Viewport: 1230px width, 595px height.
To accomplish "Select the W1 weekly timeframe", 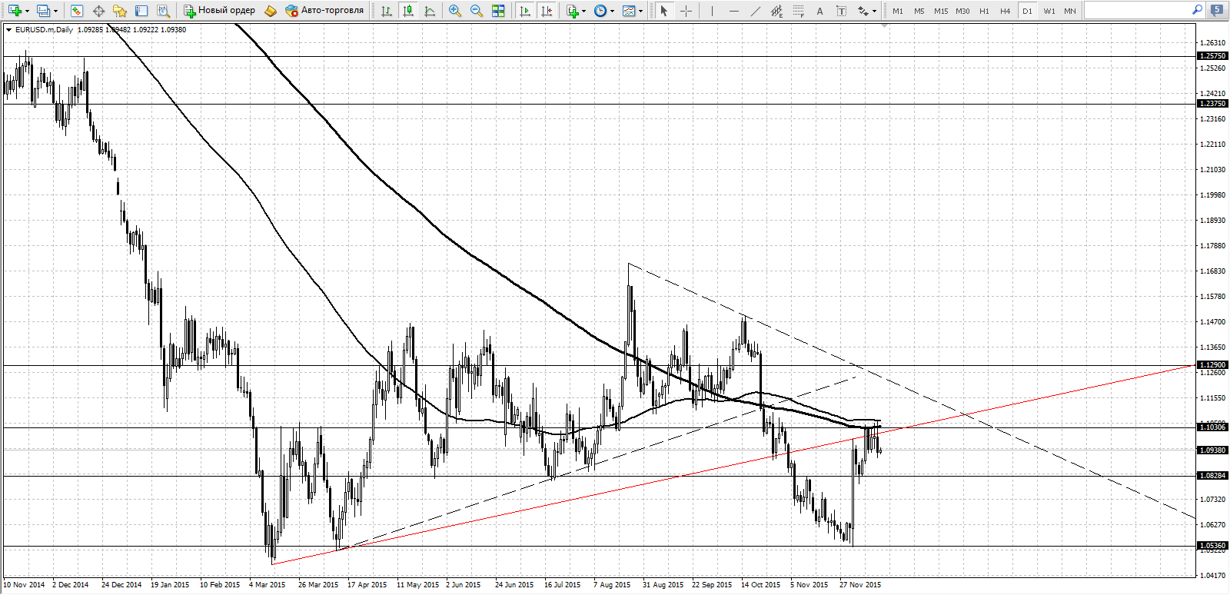I will (x=1049, y=11).
